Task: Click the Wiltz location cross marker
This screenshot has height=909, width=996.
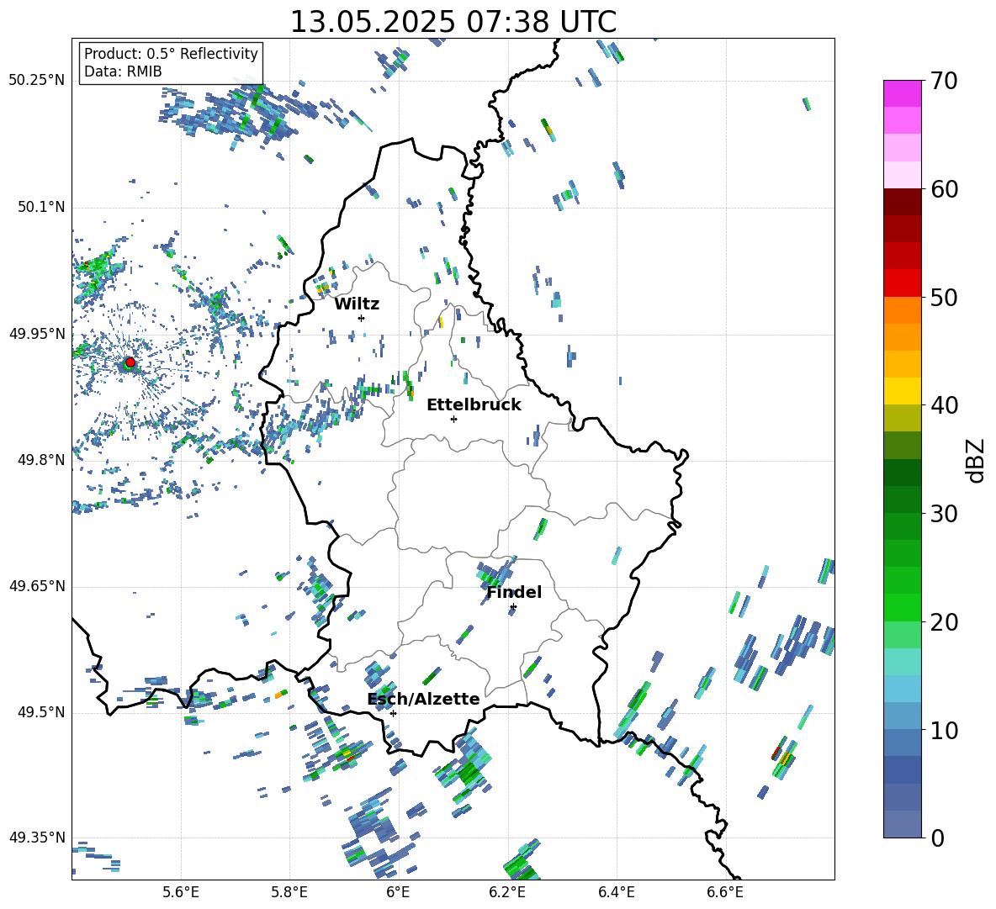Action: coord(362,318)
